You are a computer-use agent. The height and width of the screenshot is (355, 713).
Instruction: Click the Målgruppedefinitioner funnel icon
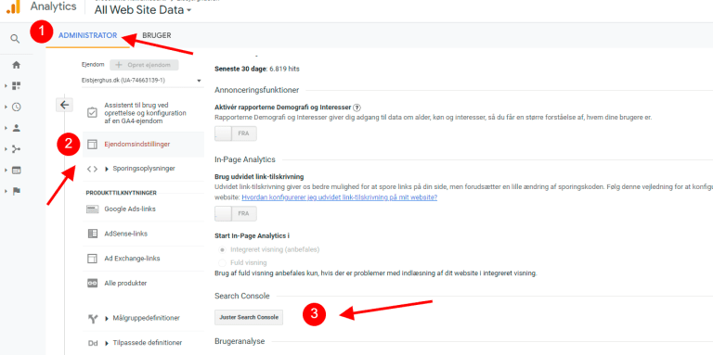click(x=92, y=318)
